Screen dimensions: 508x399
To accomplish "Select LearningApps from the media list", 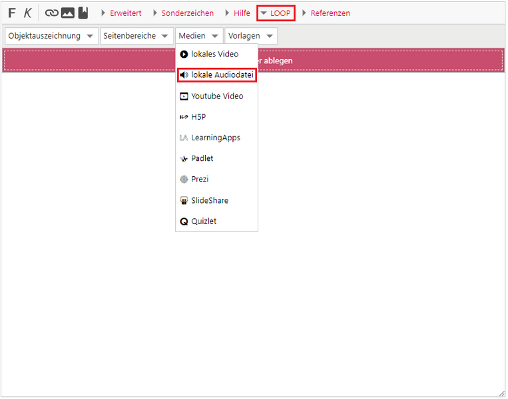I will point(216,138).
